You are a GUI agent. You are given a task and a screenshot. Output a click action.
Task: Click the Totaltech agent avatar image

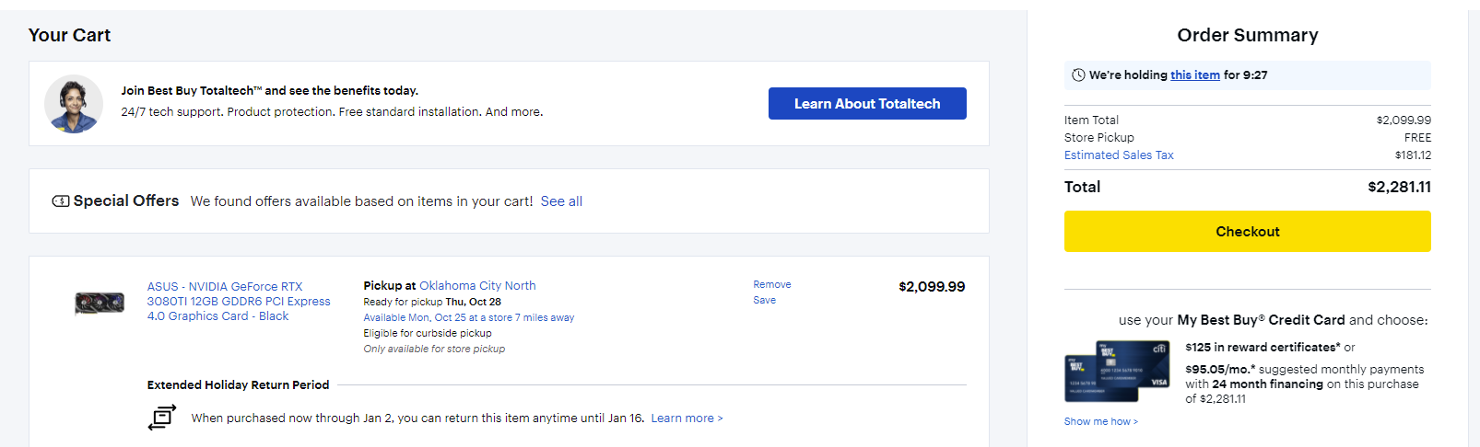tap(74, 104)
